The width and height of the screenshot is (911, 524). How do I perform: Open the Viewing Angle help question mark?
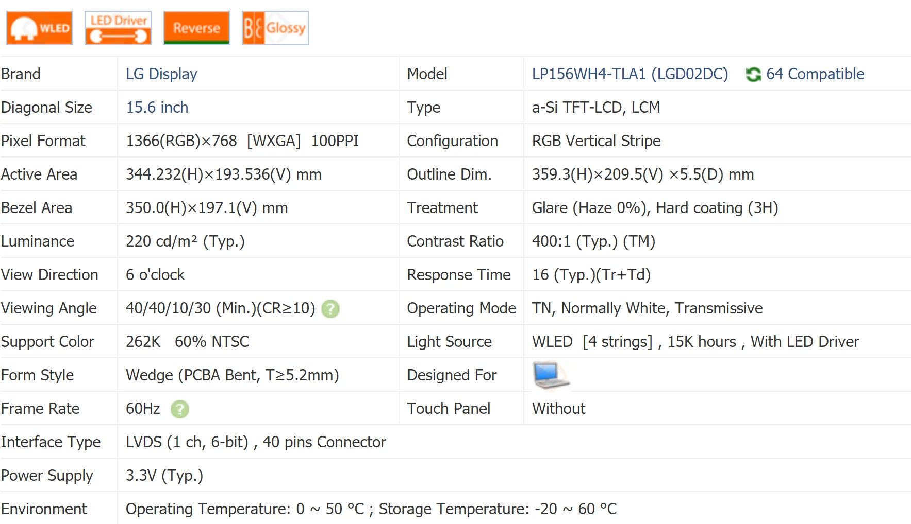click(330, 308)
